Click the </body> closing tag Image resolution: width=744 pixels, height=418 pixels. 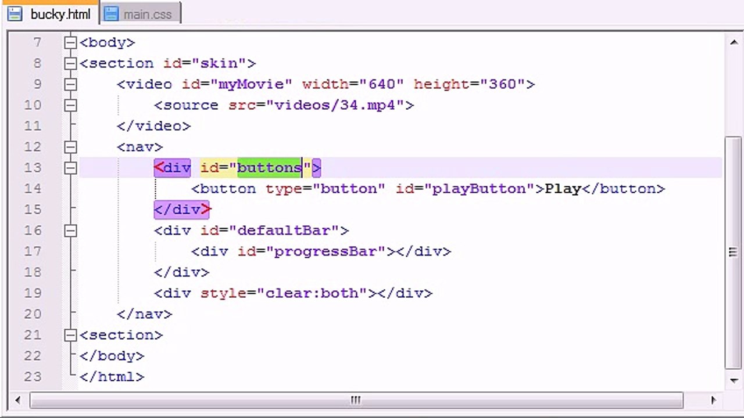coord(112,356)
